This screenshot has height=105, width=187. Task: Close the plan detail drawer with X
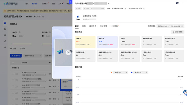[x=70, y=2]
